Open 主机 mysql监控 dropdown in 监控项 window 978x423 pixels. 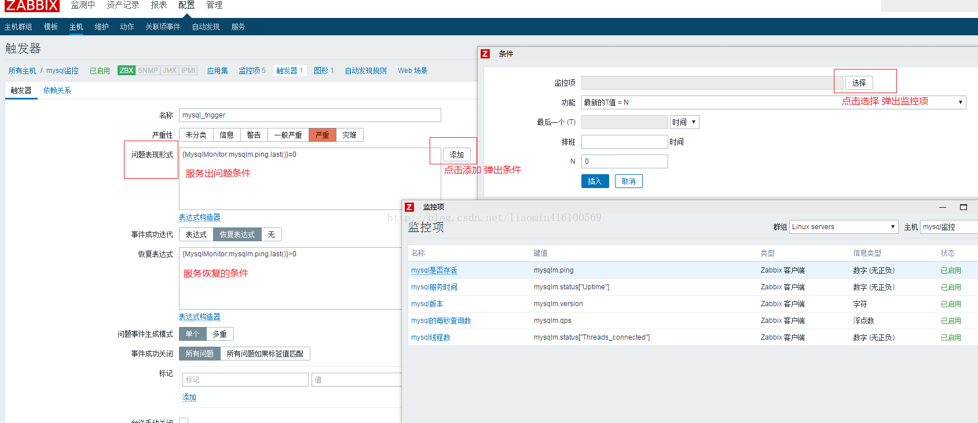[949, 227]
